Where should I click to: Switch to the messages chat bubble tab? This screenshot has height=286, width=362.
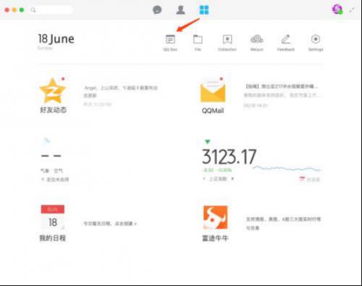click(157, 10)
